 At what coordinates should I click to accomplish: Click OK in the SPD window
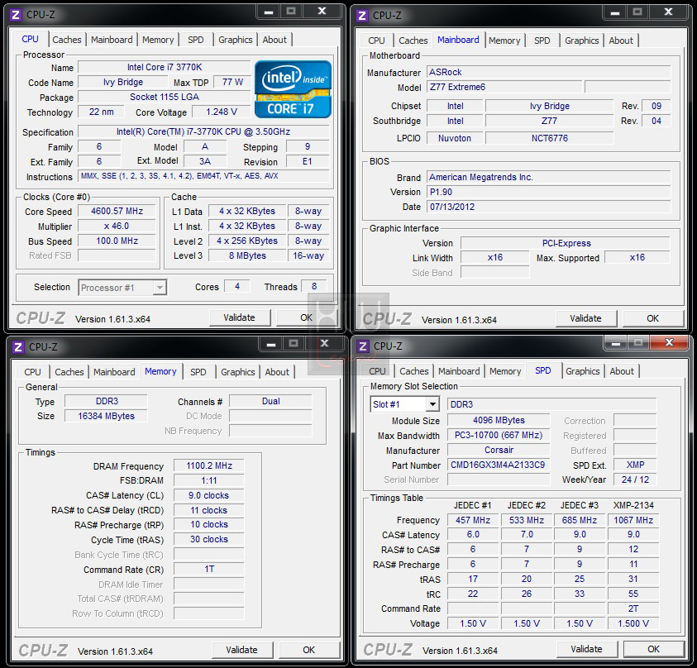coord(653,649)
